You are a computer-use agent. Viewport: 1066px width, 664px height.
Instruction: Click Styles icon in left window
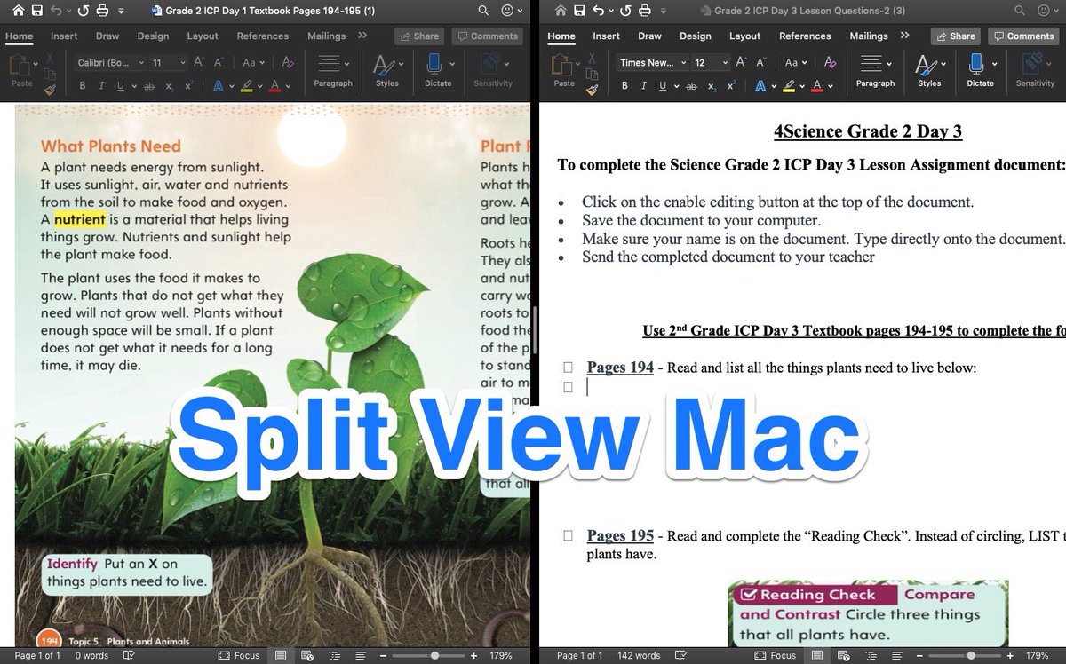(x=383, y=64)
